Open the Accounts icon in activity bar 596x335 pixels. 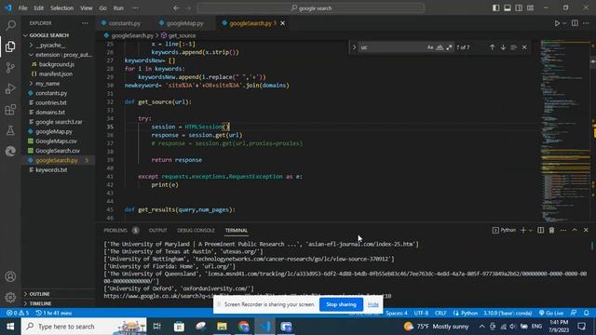(x=10, y=276)
